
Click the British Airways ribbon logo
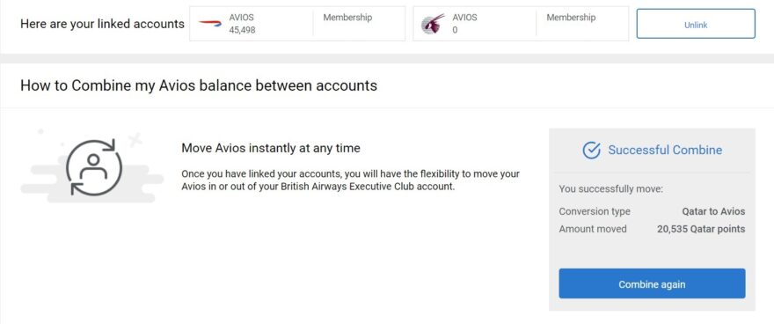(x=210, y=23)
